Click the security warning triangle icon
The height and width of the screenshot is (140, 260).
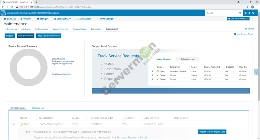click(x=17, y=7)
